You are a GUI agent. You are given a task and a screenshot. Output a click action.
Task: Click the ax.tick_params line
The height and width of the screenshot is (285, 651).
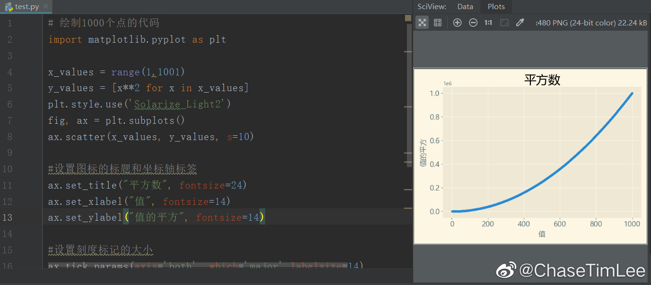point(206,265)
